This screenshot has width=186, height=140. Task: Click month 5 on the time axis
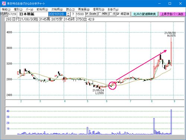tap(87, 101)
